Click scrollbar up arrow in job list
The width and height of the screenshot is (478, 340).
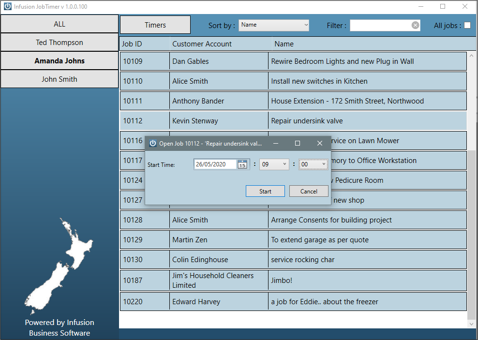click(471, 56)
